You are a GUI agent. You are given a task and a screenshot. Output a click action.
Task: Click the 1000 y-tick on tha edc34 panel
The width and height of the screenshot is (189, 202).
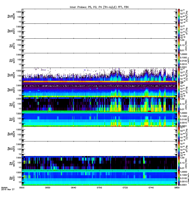[19, 12]
